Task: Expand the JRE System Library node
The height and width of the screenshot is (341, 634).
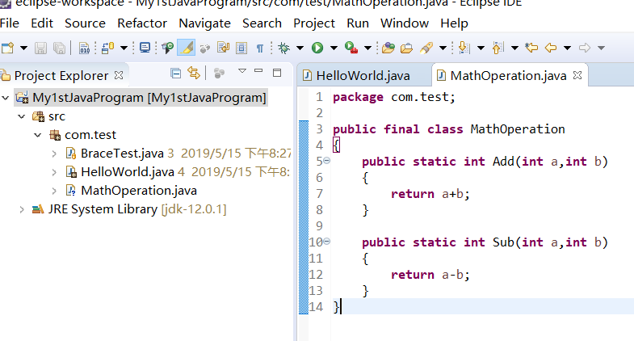Action: click(x=22, y=209)
